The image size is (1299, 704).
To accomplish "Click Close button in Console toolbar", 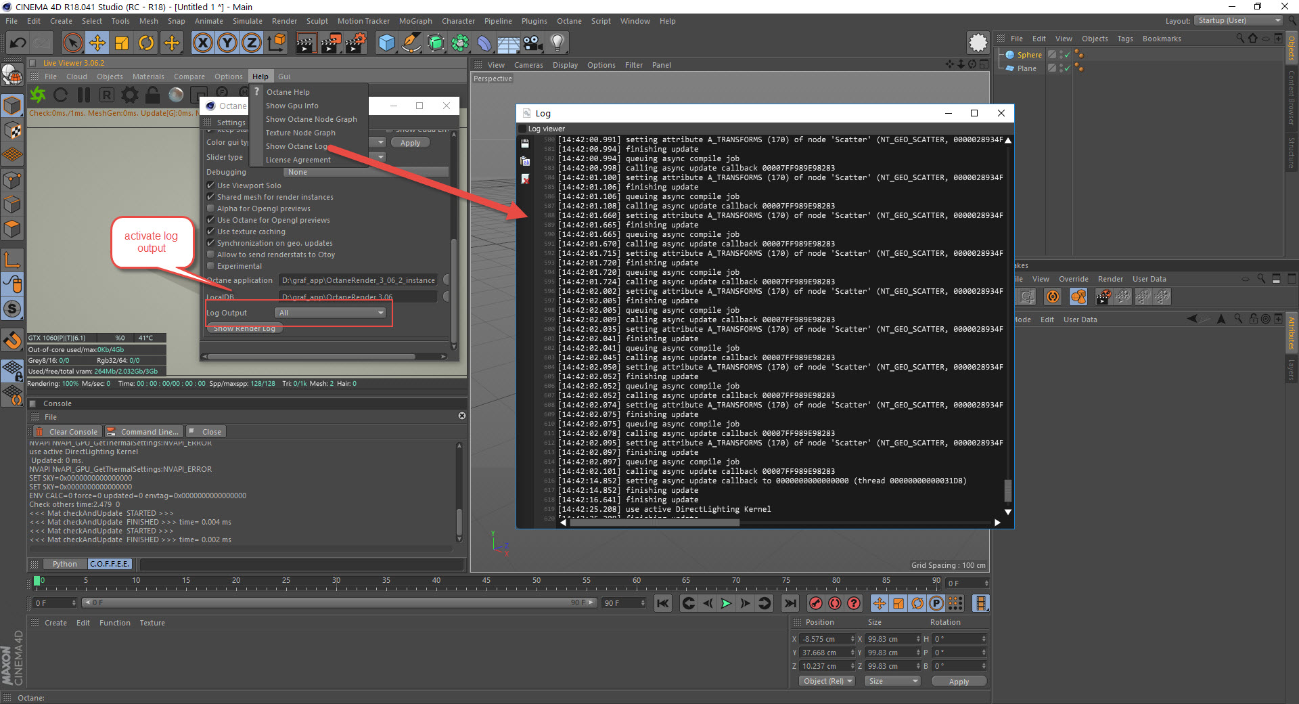I will coord(206,432).
